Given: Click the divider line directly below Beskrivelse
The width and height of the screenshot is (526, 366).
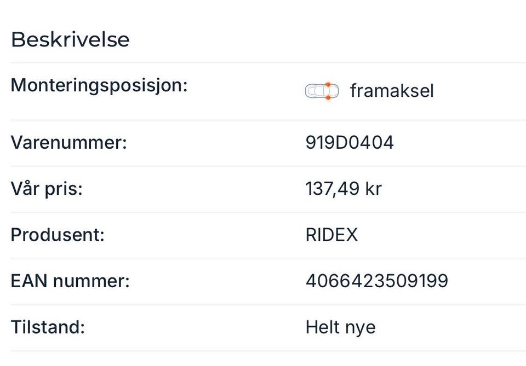Looking at the screenshot, I should click(x=263, y=63).
